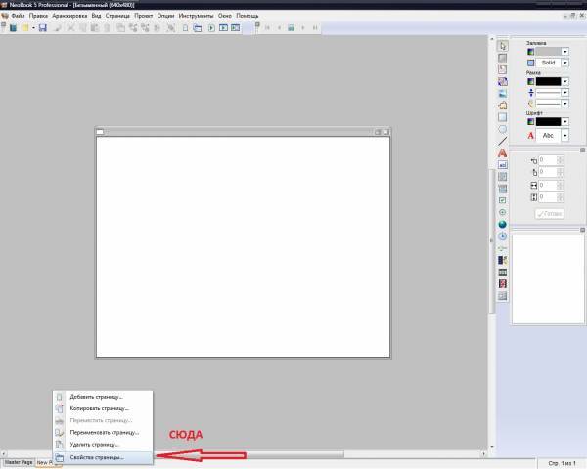The height and width of the screenshot is (469, 587).
Task: Select the Rectangle shape tool
Action: 503,117
